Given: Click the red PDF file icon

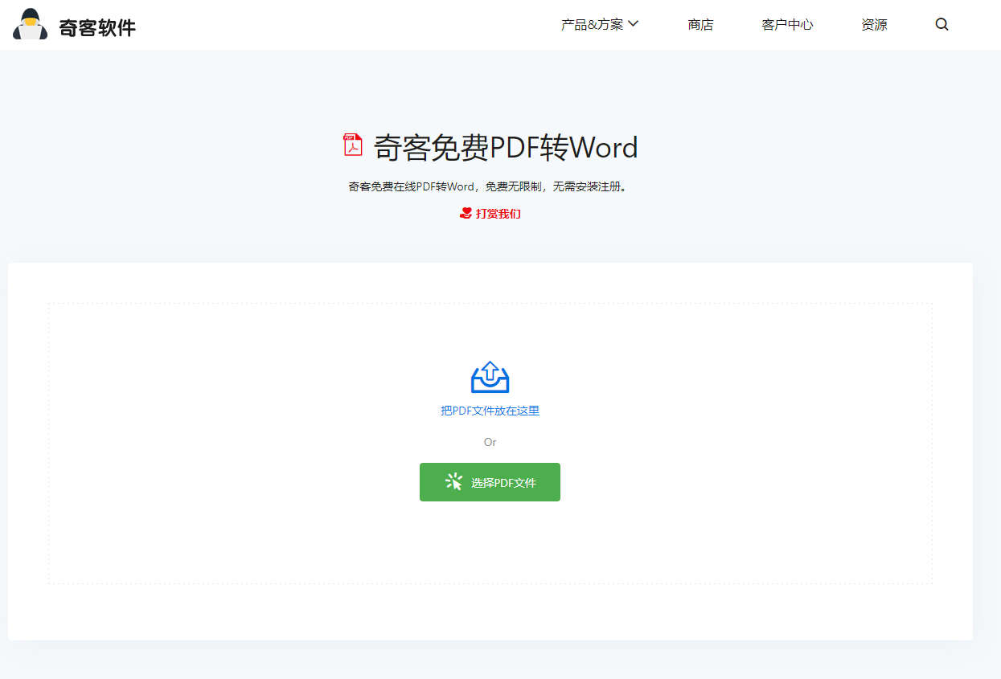Looking at the screenshot, I should (353, 145).
